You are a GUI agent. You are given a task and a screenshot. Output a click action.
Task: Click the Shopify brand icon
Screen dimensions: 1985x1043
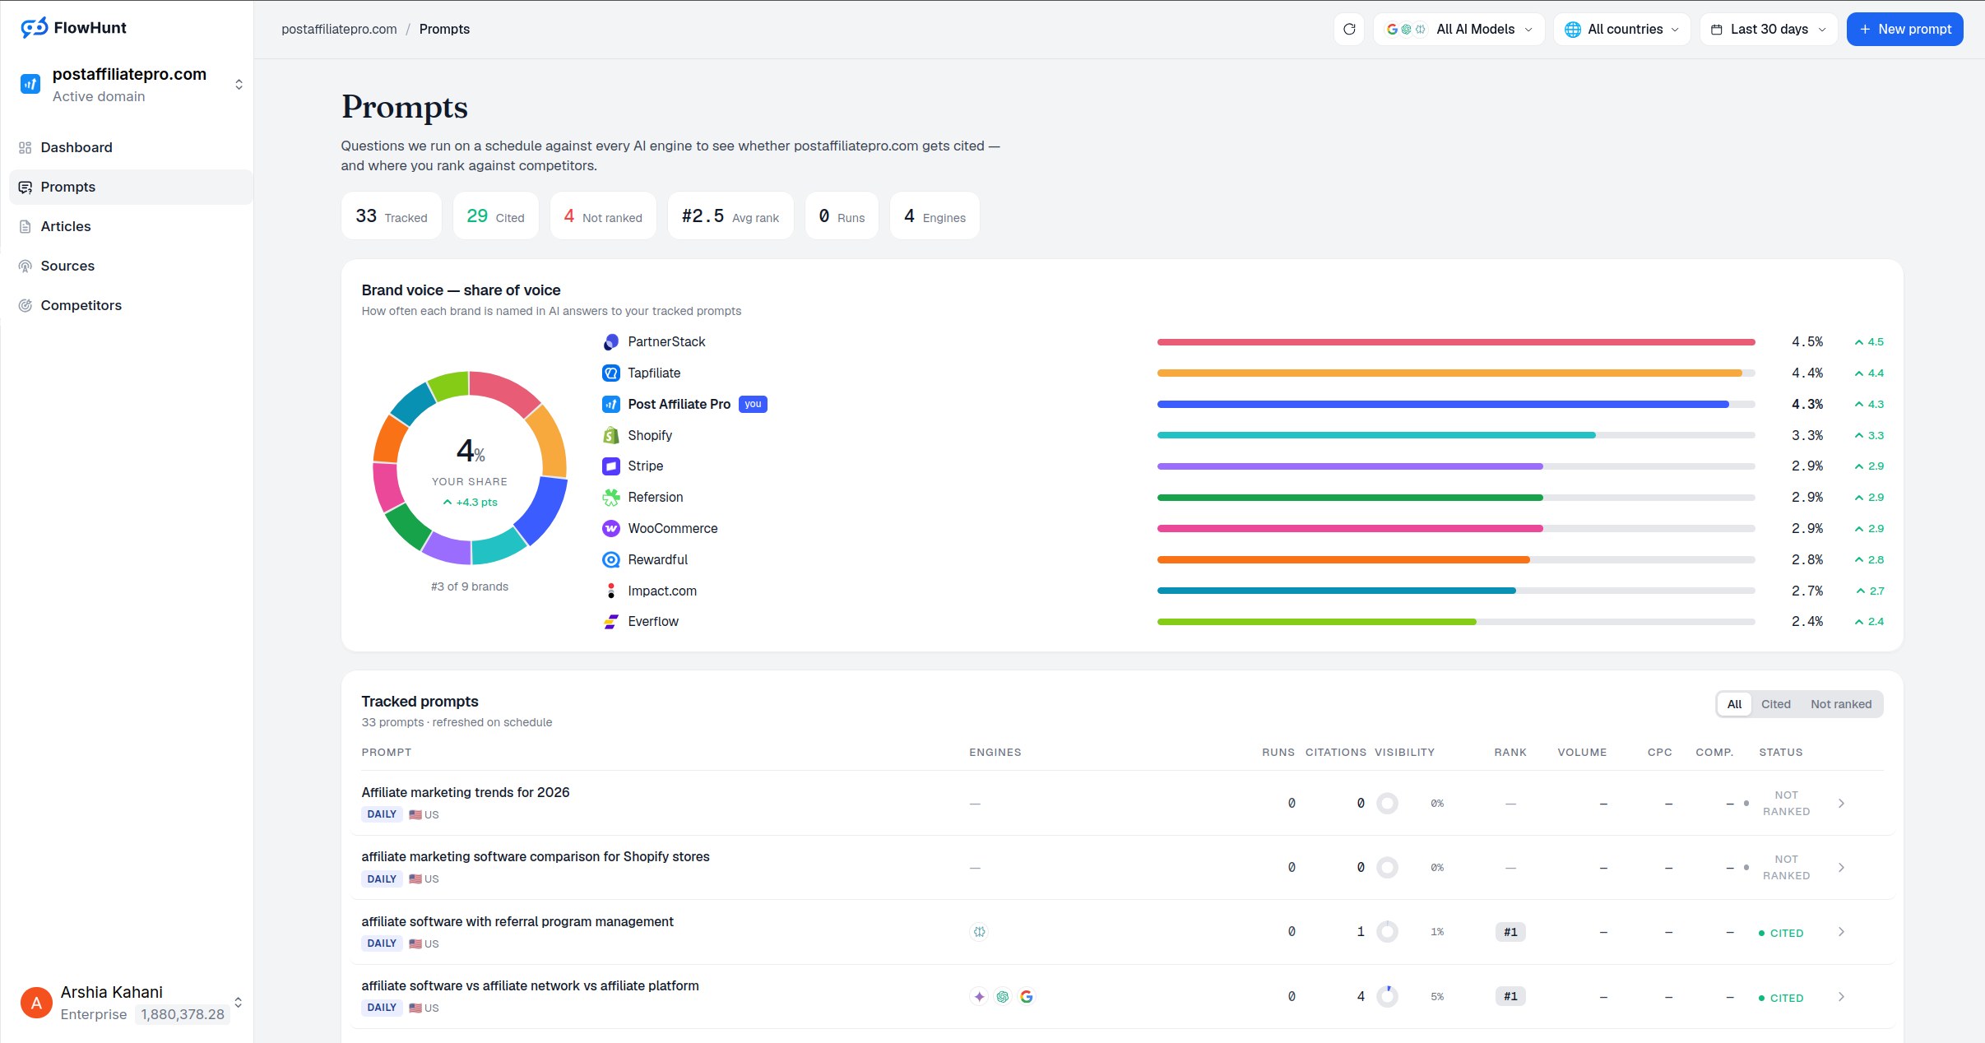pyautogui.click(x=611, y=436)
